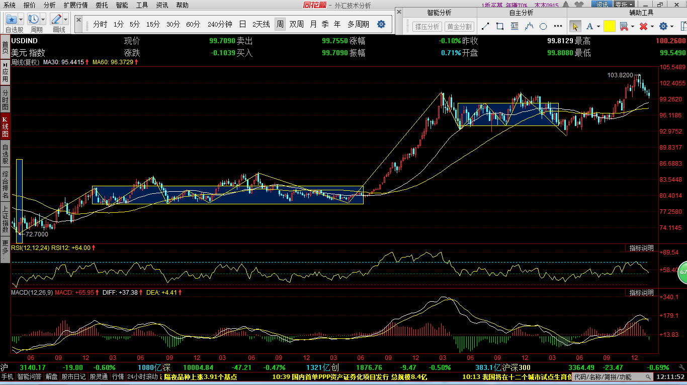
Task: Expand red X delete dropdown arrow
Action: pyautogui.click(x=652, y=26)
